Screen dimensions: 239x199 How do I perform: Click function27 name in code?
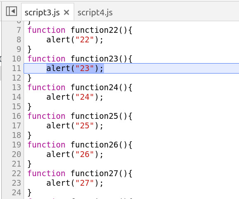click(x=94, y=173)
